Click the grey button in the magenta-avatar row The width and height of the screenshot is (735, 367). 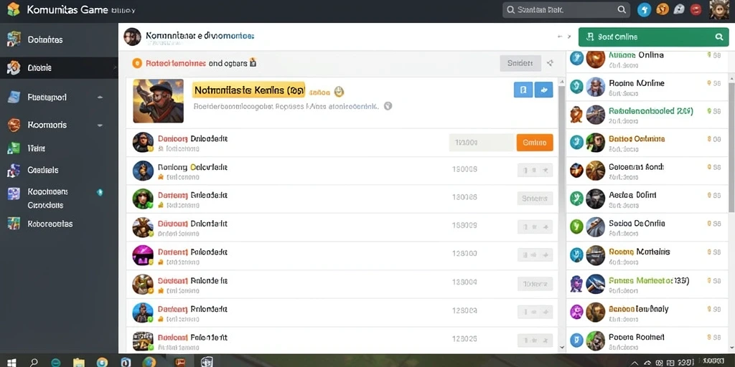tap(535, 255)
